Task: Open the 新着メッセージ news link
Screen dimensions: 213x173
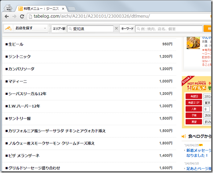Action: [x=199, y=153]
